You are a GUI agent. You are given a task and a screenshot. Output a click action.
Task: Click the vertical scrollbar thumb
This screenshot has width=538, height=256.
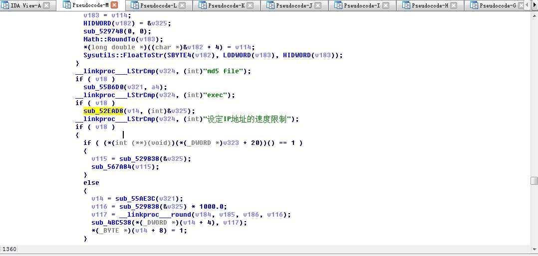[534, 181]
